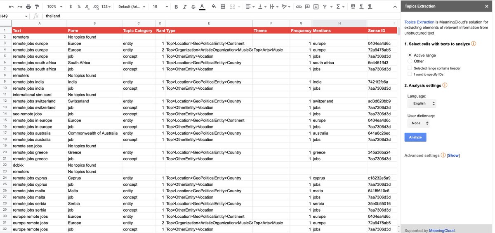Toggle bold formatting
This screenshot has height=233, width=495.
click(x=176, y=7)
